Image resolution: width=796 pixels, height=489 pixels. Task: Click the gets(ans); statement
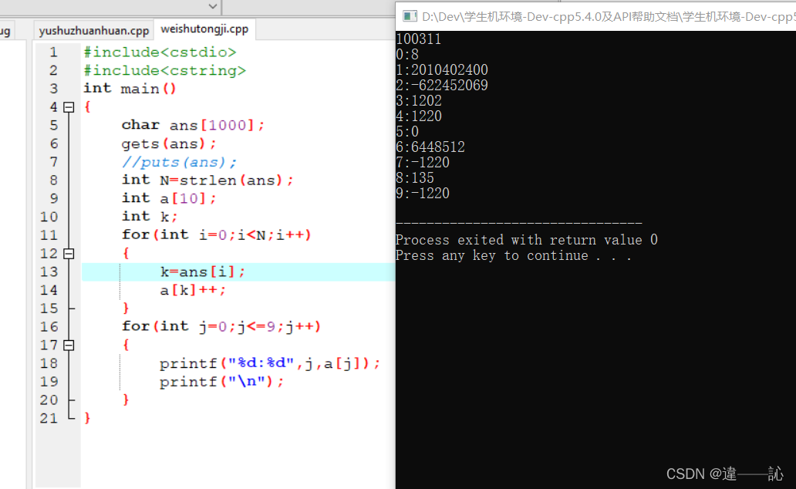point(169,143)
